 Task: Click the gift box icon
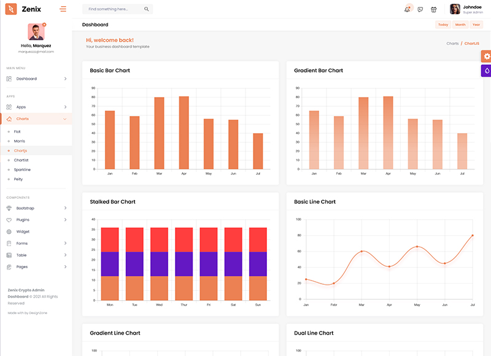434,9
